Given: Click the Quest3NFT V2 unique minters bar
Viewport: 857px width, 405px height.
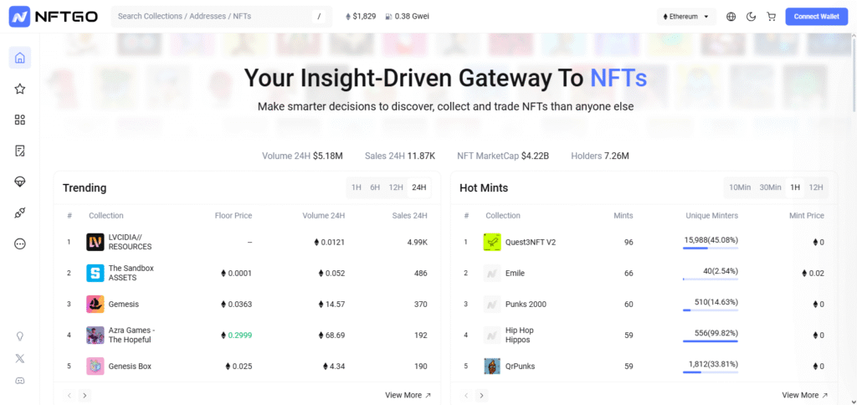Looking at the screenshot, I should (x=710, y=249).
